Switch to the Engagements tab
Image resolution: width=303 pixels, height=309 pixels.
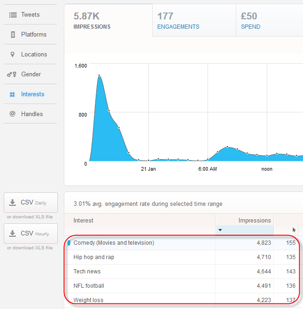click(194, 21)
